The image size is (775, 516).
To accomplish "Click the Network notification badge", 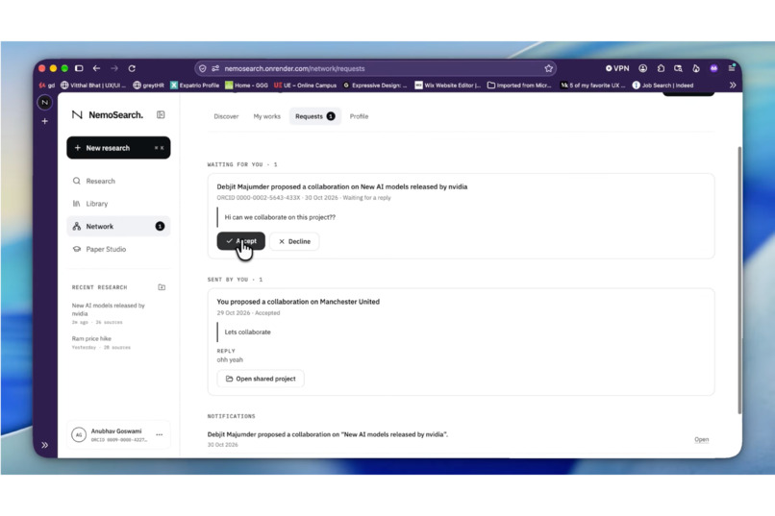I will (160, 226).
